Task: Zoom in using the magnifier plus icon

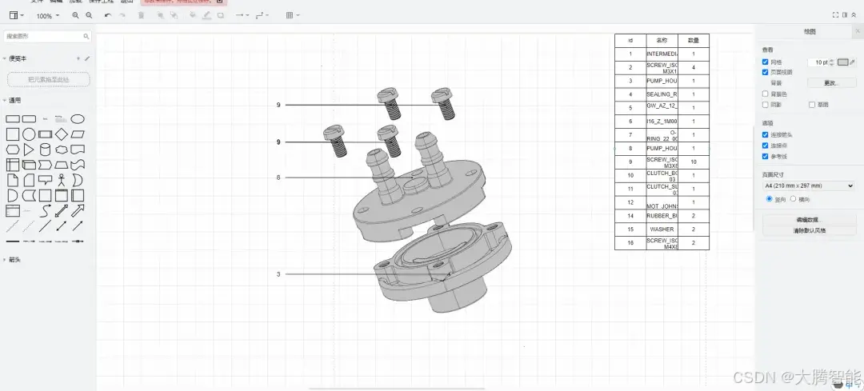Action: coord(75,15)
